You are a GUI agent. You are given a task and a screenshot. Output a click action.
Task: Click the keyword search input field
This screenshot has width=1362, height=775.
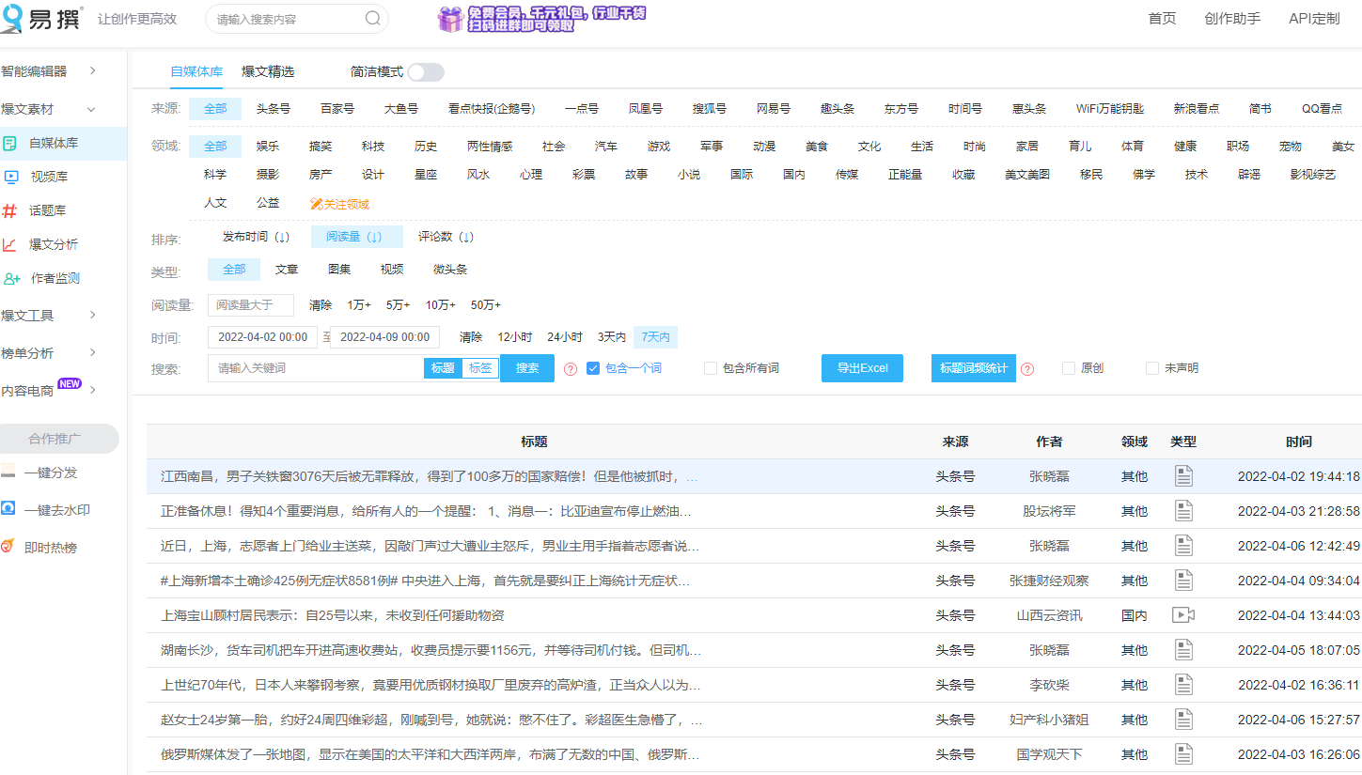(310, 368)
